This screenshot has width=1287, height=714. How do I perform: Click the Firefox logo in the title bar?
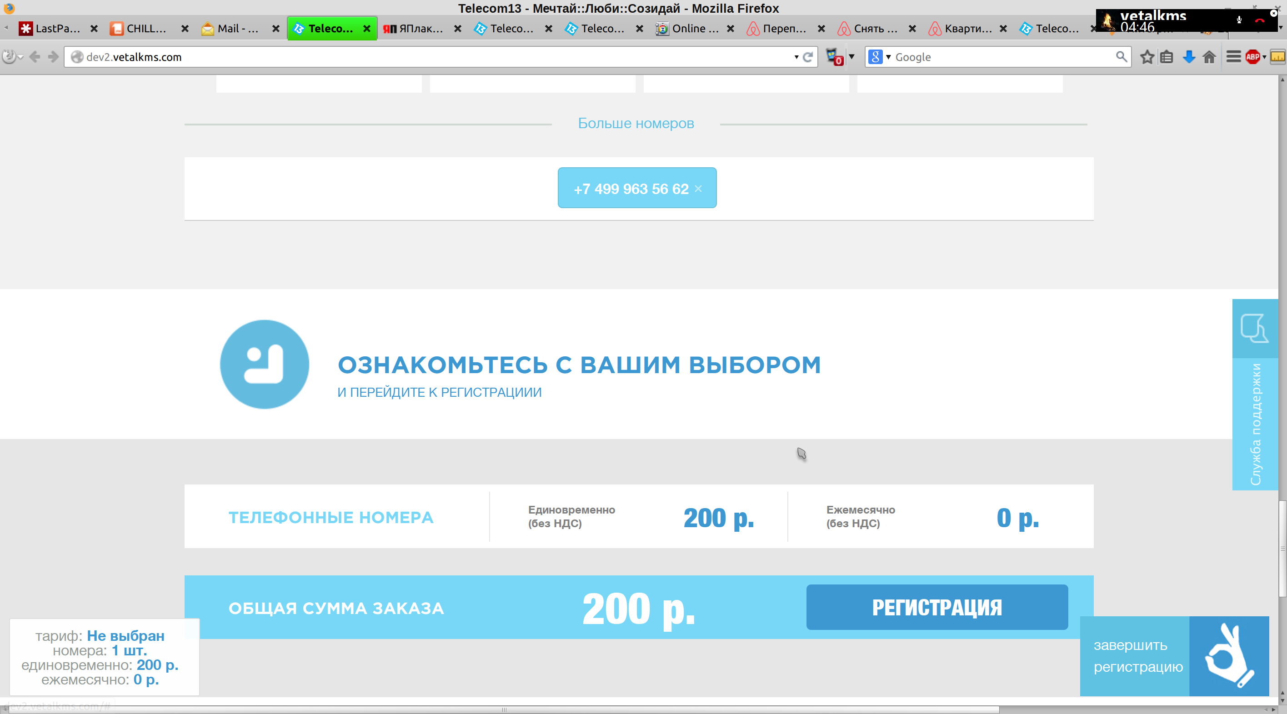[9, 8]
